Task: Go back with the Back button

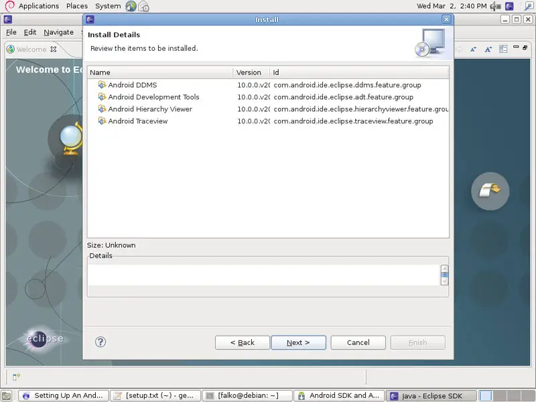Action: [243, 342]
